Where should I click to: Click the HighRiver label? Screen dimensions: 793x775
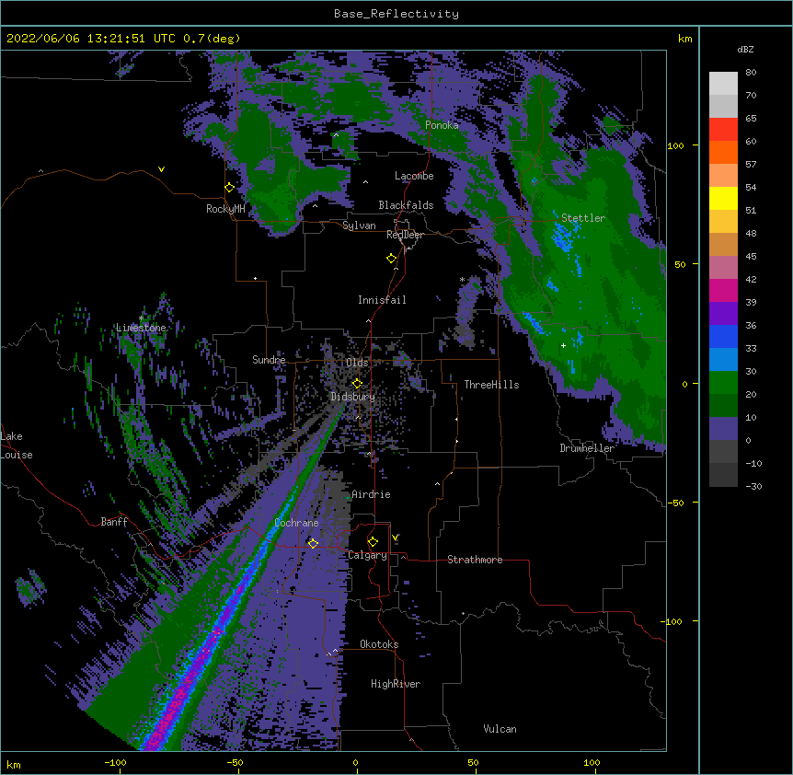[x=396, y=684]
